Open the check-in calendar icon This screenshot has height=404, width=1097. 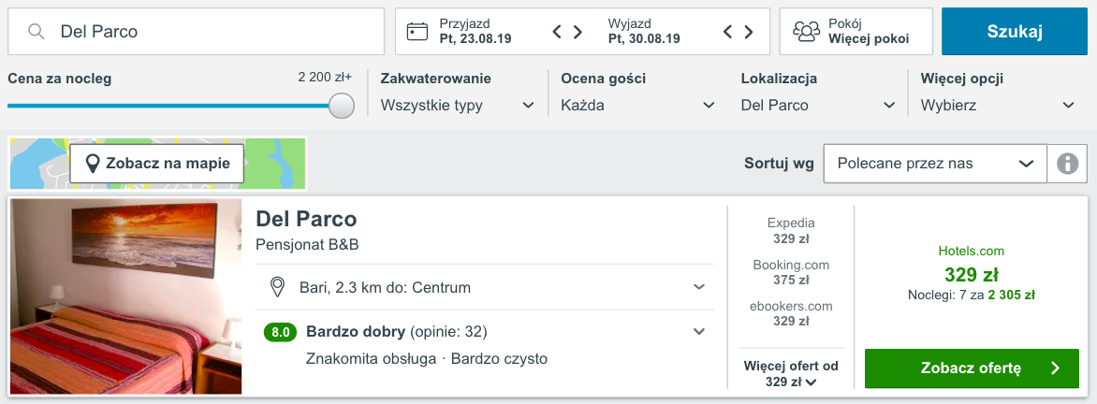pos(417,32)
